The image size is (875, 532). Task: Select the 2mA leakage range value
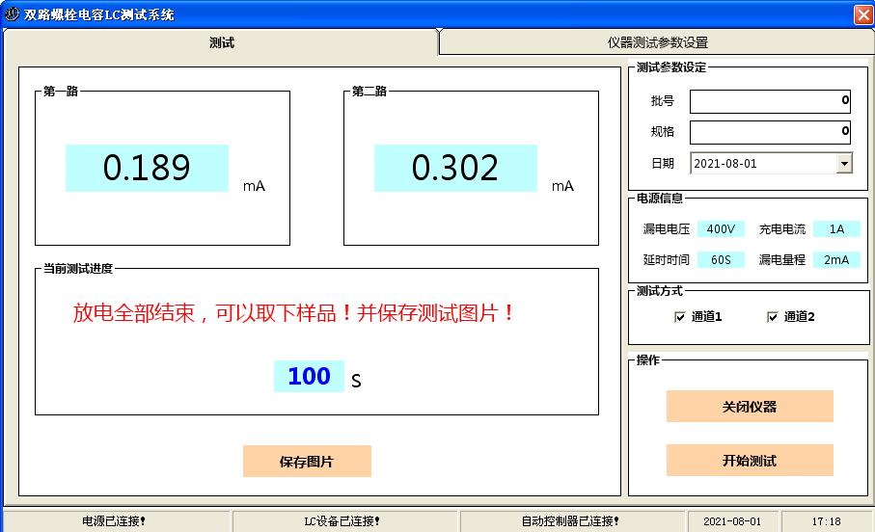[x=835, y=260]
